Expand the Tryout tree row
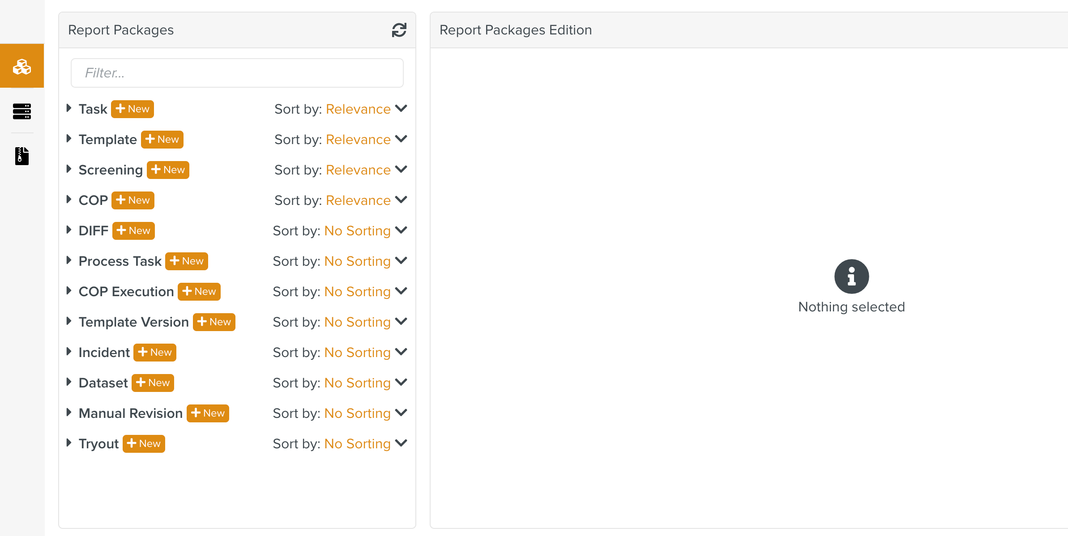This screenshot has width=1068, height=536. [69, 442]
